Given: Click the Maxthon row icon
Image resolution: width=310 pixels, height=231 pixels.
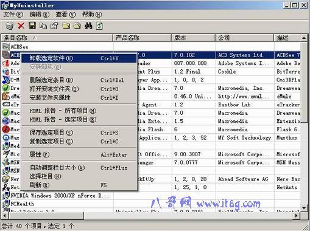Looking at the screenshot, I should tap(6, 137).
